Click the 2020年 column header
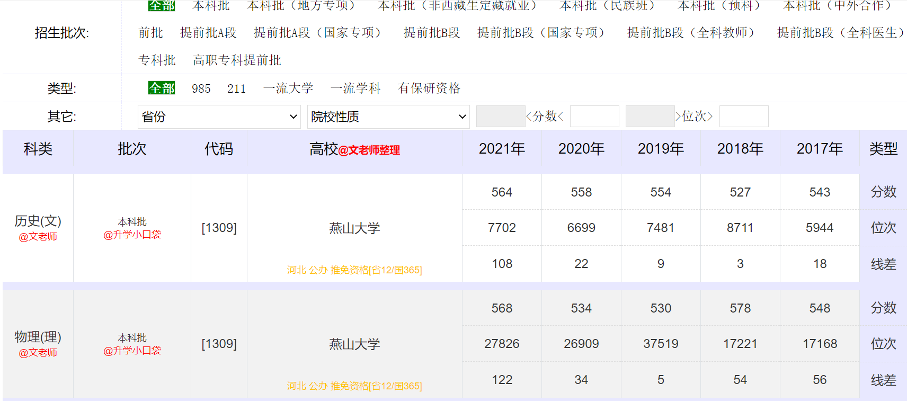This screenshot has width=907, height=401. click(x=581, y=149)
